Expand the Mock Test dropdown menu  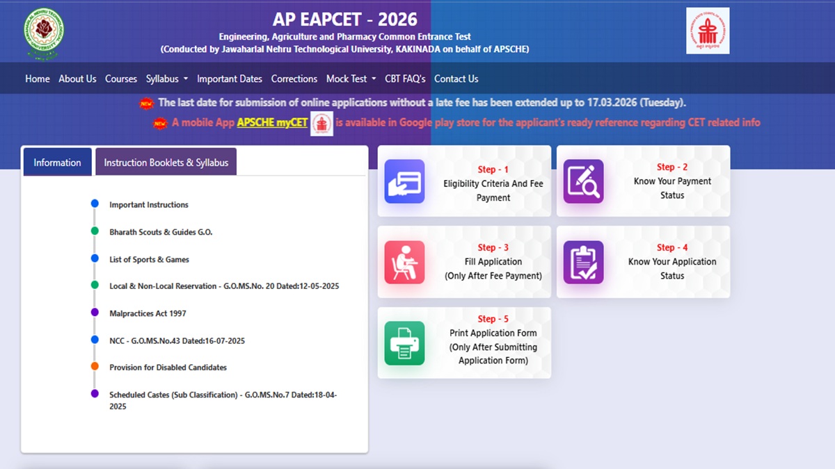[351, 79]
